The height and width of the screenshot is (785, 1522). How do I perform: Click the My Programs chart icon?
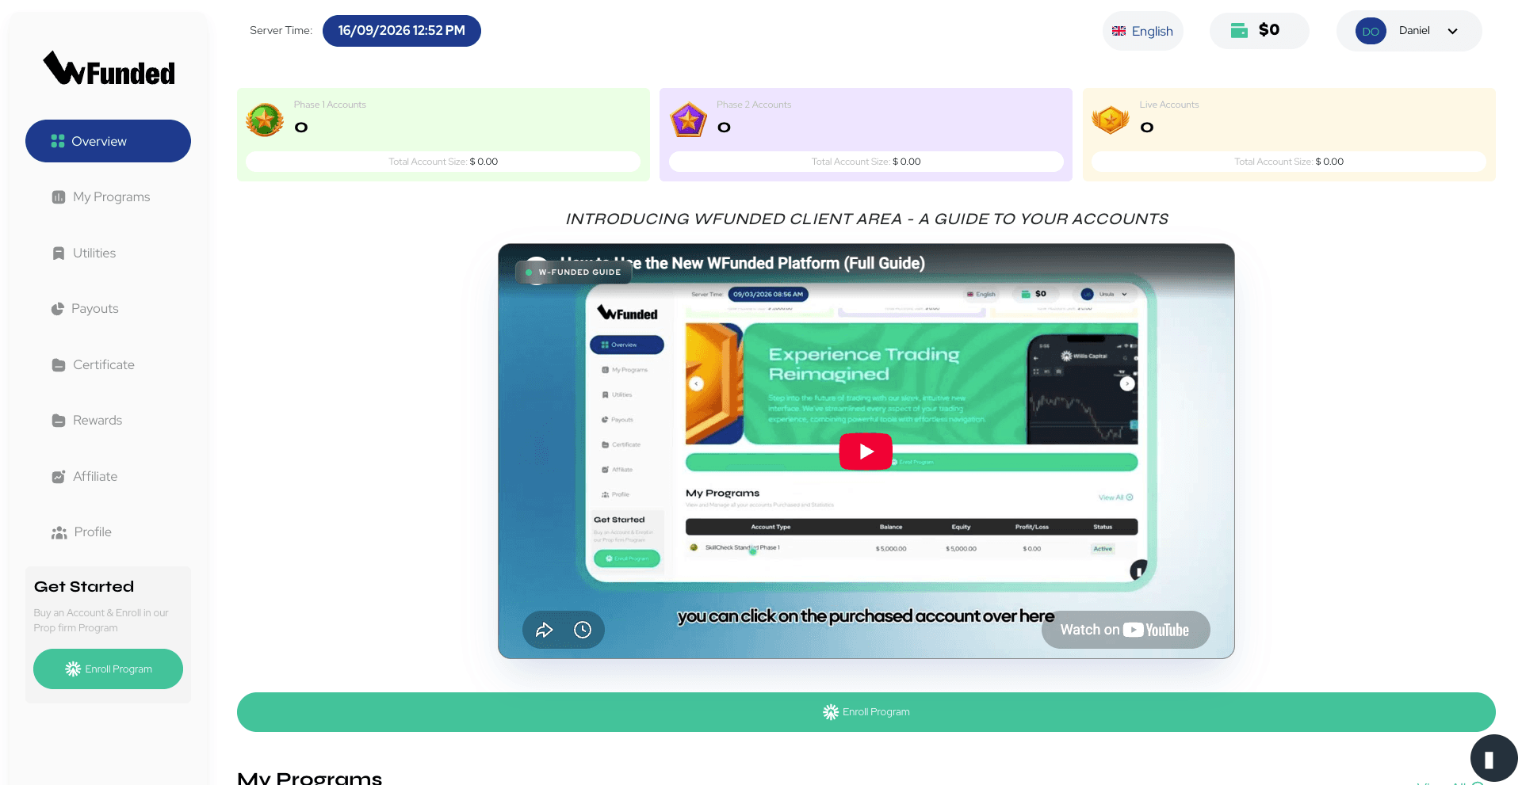[59, 197]
